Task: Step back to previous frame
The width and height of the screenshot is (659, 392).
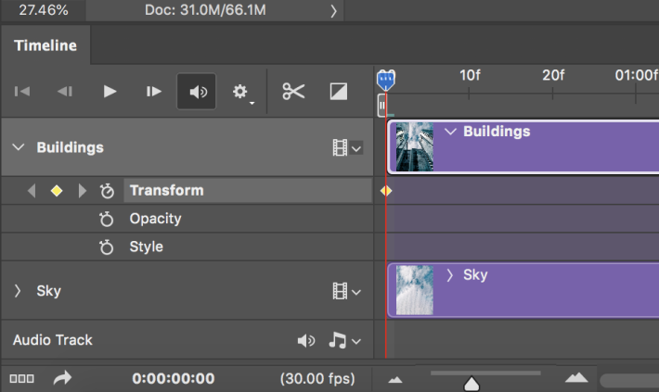Action: pos(65,91)
